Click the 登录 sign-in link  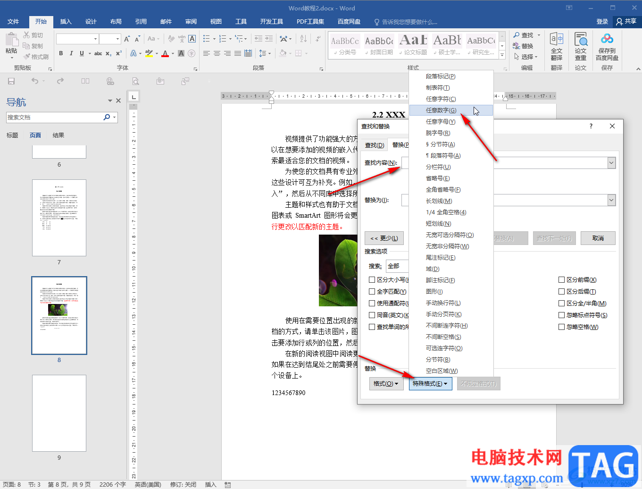tap(602, 22)
